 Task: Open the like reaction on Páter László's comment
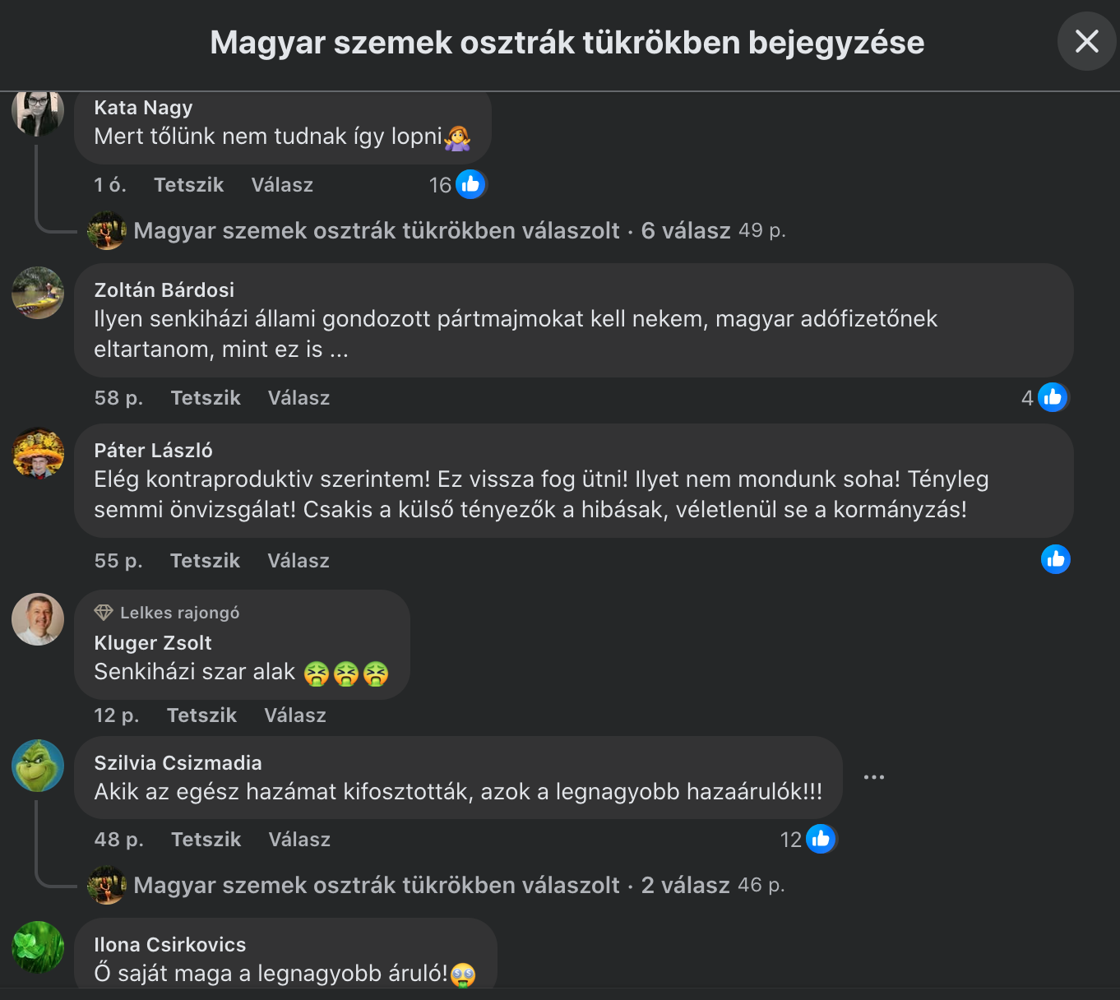1056,559
